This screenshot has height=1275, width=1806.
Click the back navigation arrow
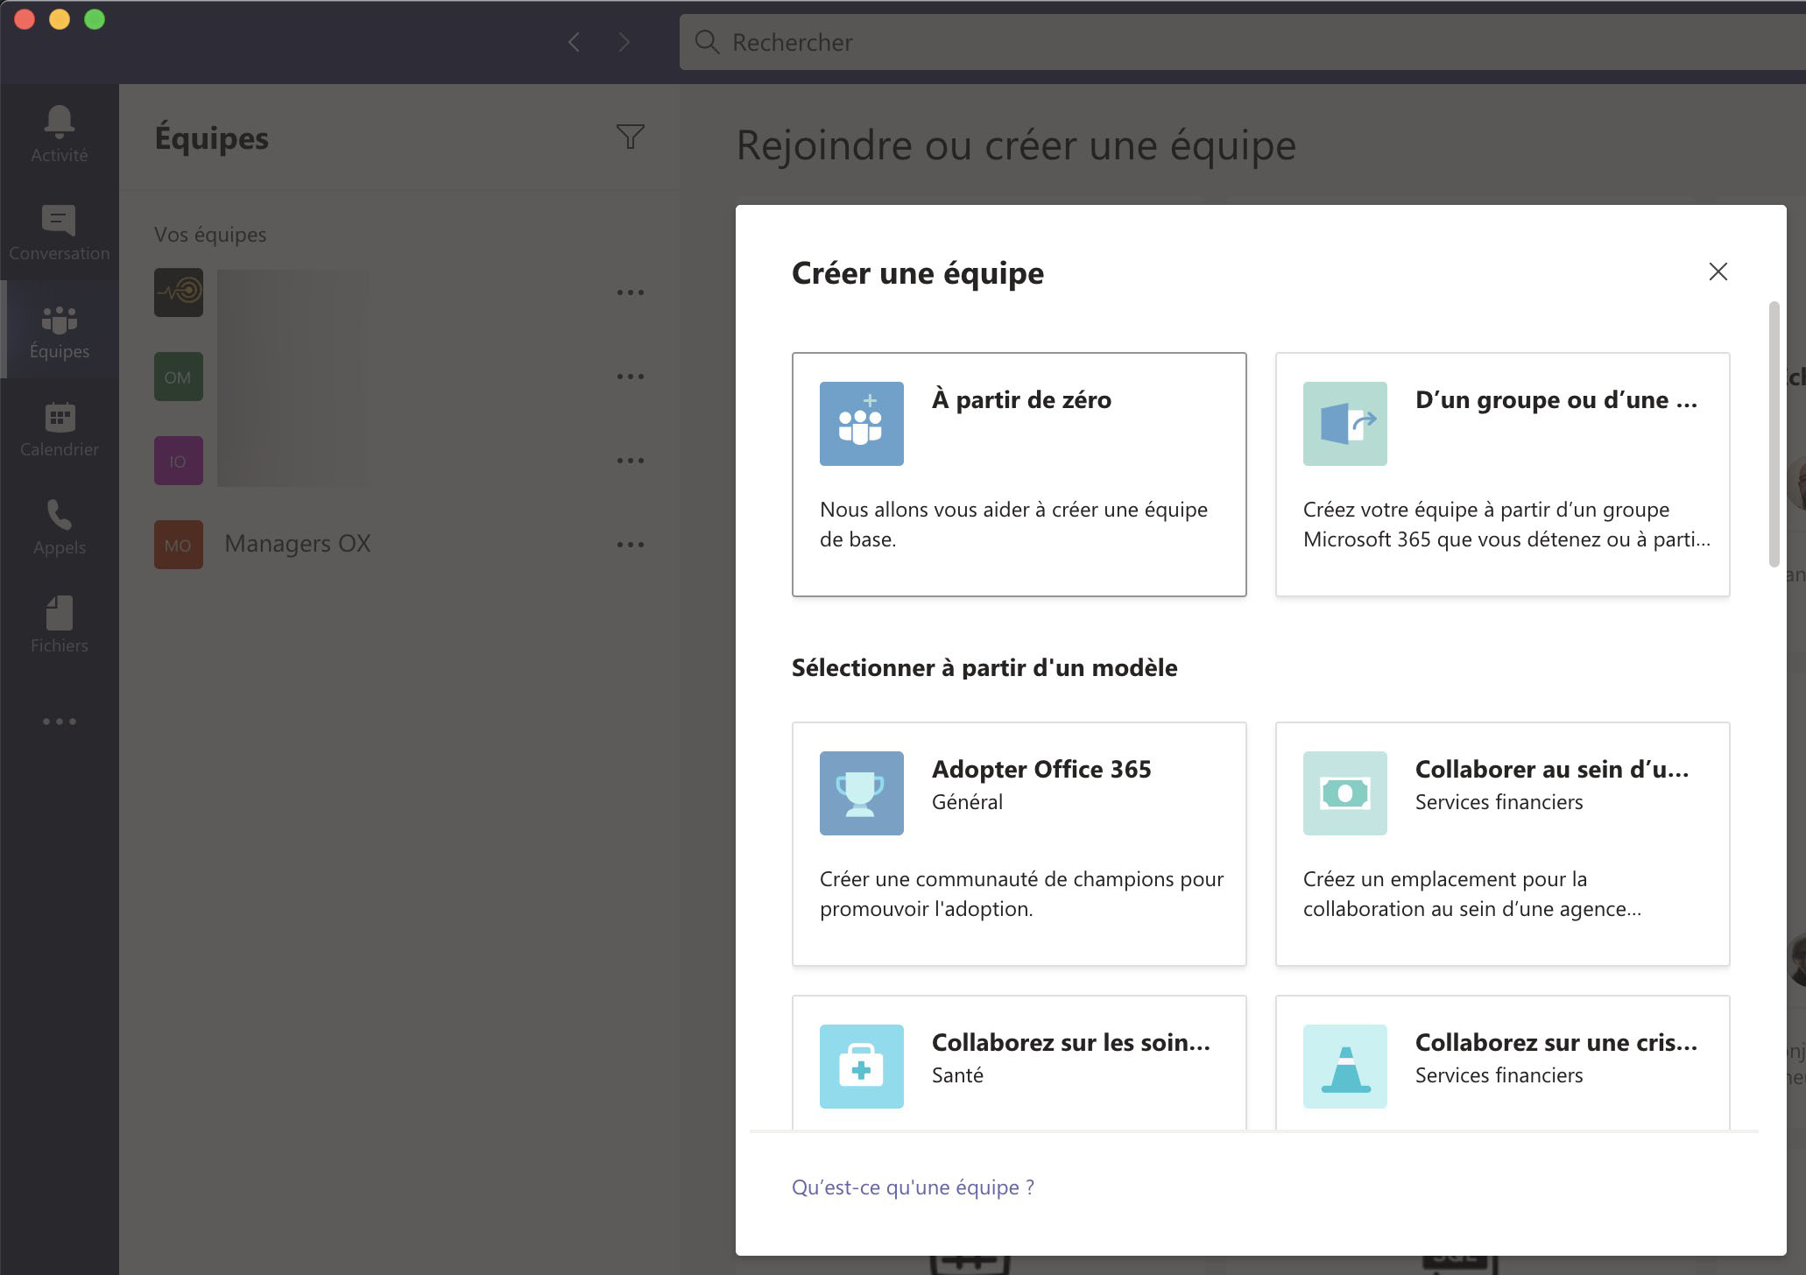click(x=574, y=42)
